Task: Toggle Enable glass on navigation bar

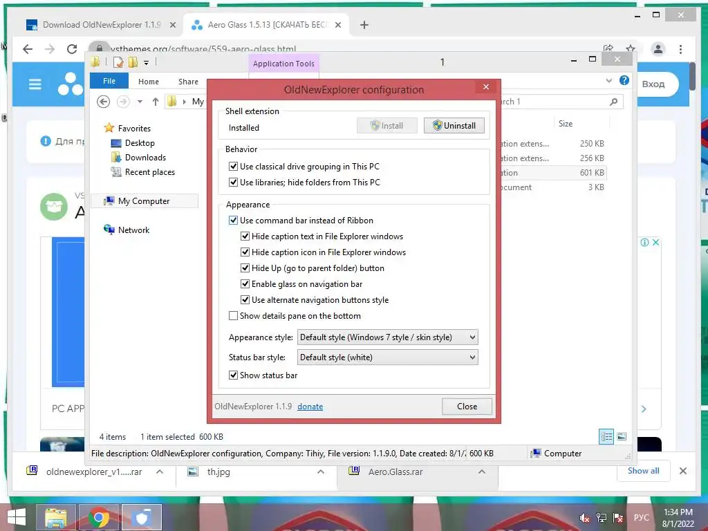Action: pyautogui.click(x=245, y=284)
